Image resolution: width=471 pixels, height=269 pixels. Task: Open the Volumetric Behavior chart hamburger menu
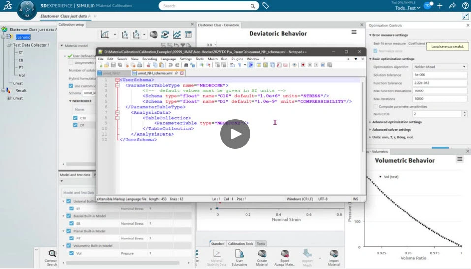pyautogui.click(x=460, y=159)
